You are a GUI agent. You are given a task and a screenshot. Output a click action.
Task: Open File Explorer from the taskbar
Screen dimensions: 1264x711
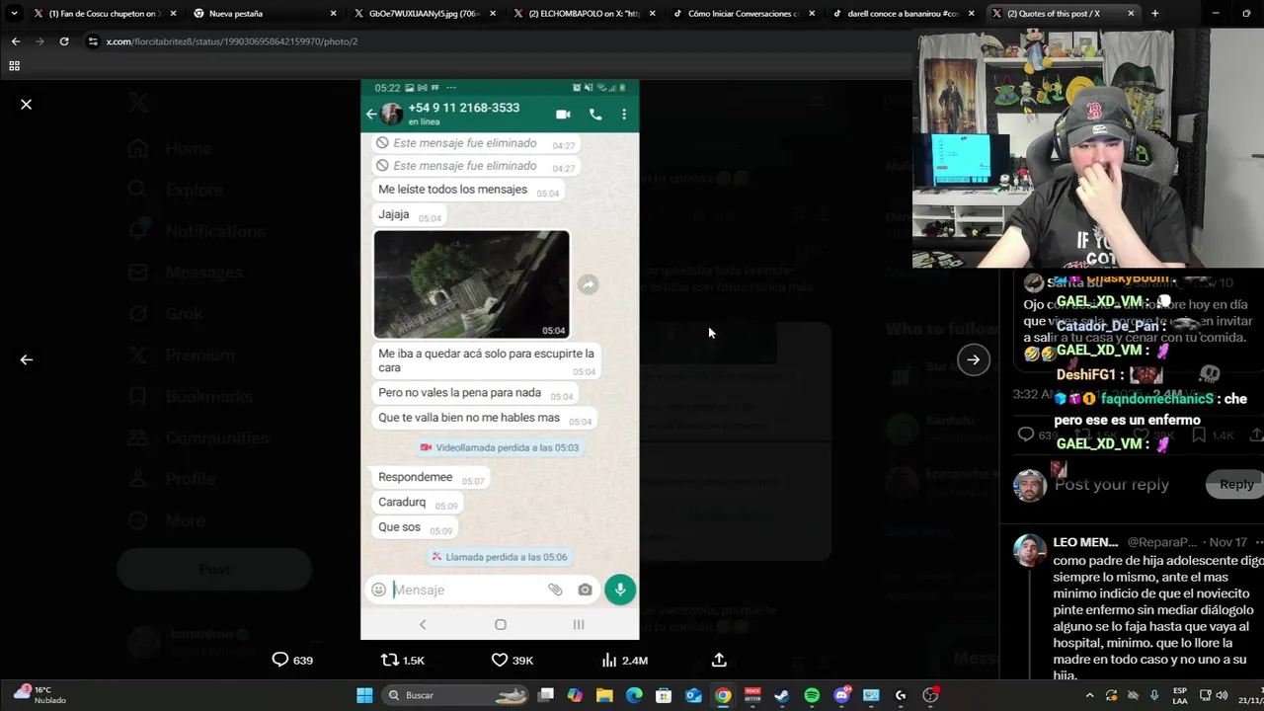point(604,695)
